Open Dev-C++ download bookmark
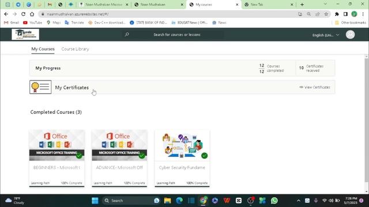This screenshot has height=207, width=369. pos(107,22)
